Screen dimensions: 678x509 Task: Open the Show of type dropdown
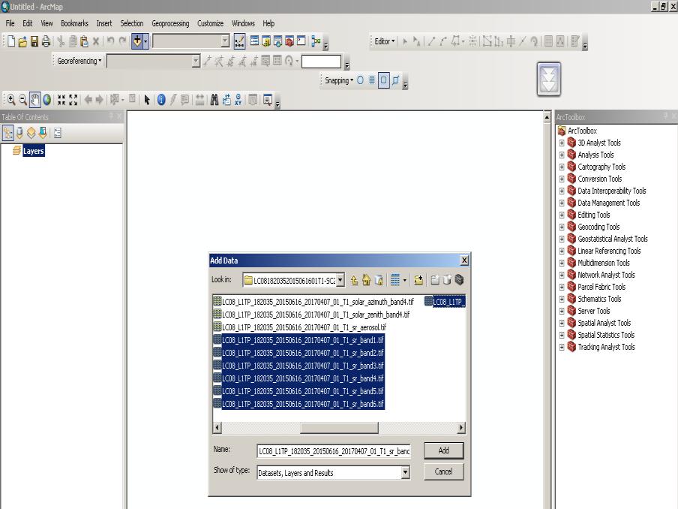click(x=405, y=473)
